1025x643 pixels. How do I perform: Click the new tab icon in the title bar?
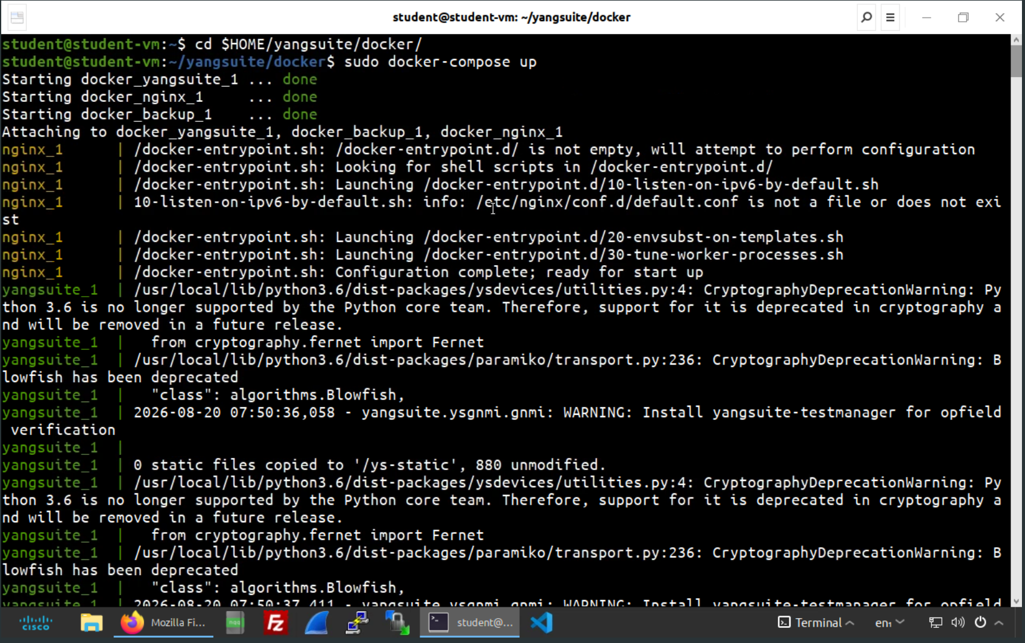(x=17, y=18)
